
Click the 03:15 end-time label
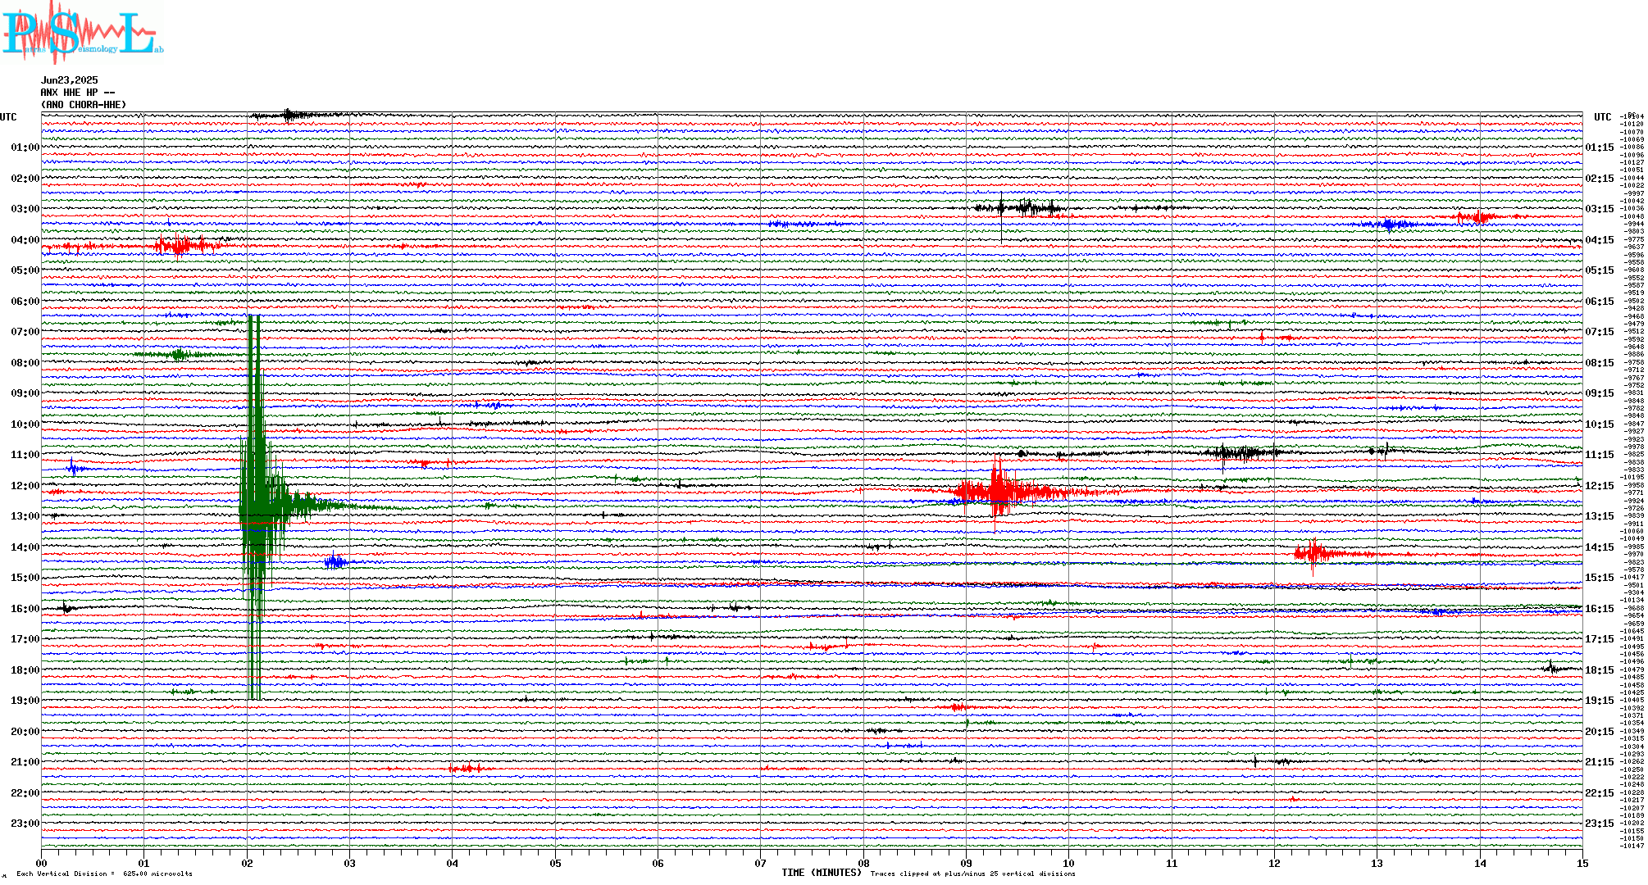click(x=1600, y=209)
